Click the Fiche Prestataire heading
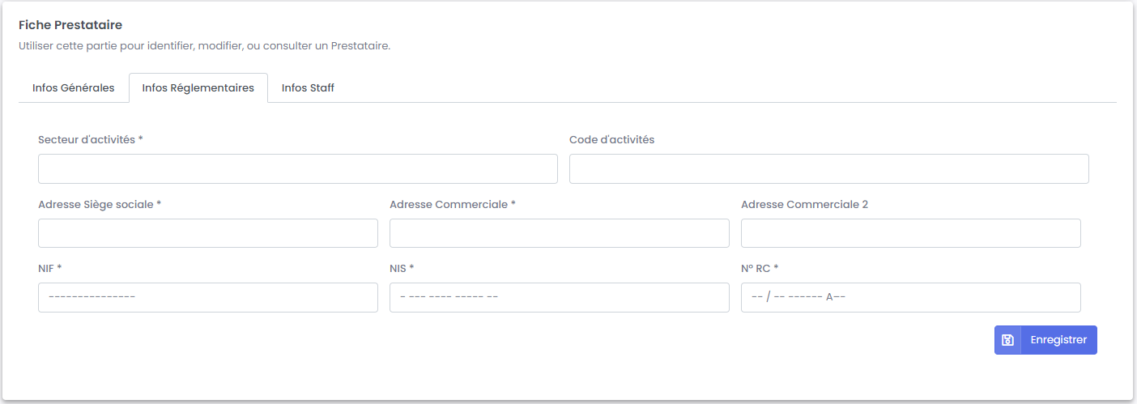Image resolution: width=1137 pixels, height=404 pixels. tap(70, 25)
